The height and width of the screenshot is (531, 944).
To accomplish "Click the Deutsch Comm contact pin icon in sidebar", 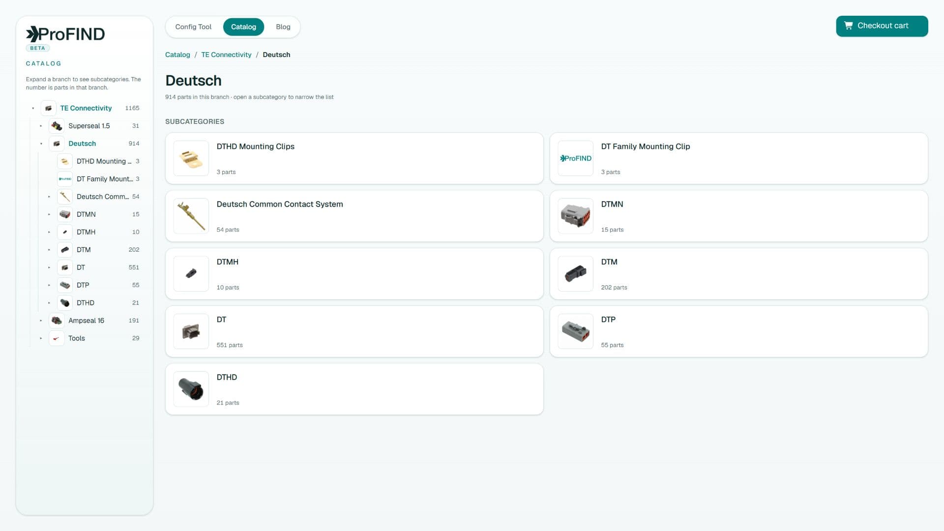I will point(65,197).
